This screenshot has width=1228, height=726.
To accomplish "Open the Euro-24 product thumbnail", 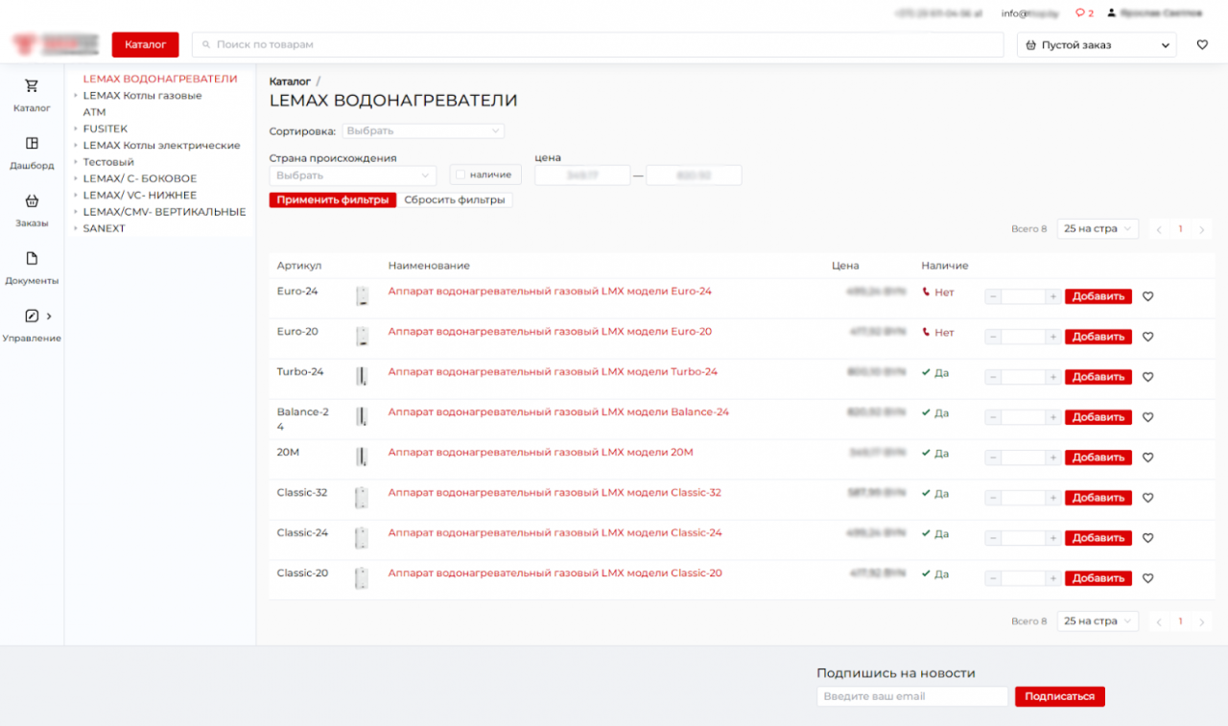I will 362,296.
